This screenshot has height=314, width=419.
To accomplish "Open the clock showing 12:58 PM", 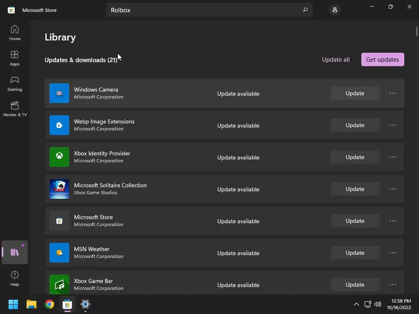I will pos(399,304).
